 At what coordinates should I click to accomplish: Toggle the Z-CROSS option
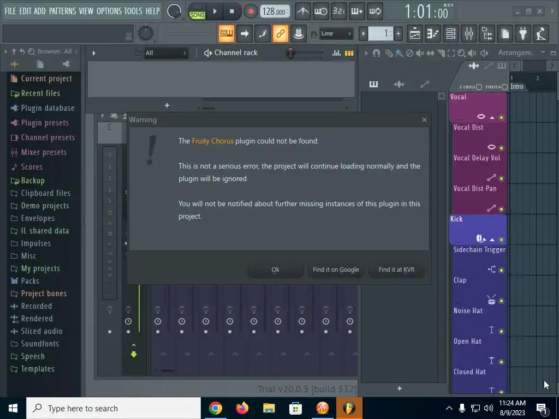pyautogui.click(x=479, y=87)
